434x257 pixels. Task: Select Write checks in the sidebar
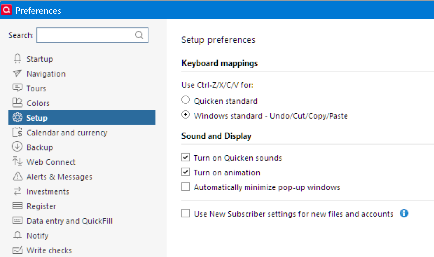[x=49, y=250]
